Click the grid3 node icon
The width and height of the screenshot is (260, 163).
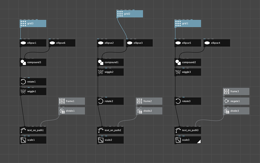(23, 23)
